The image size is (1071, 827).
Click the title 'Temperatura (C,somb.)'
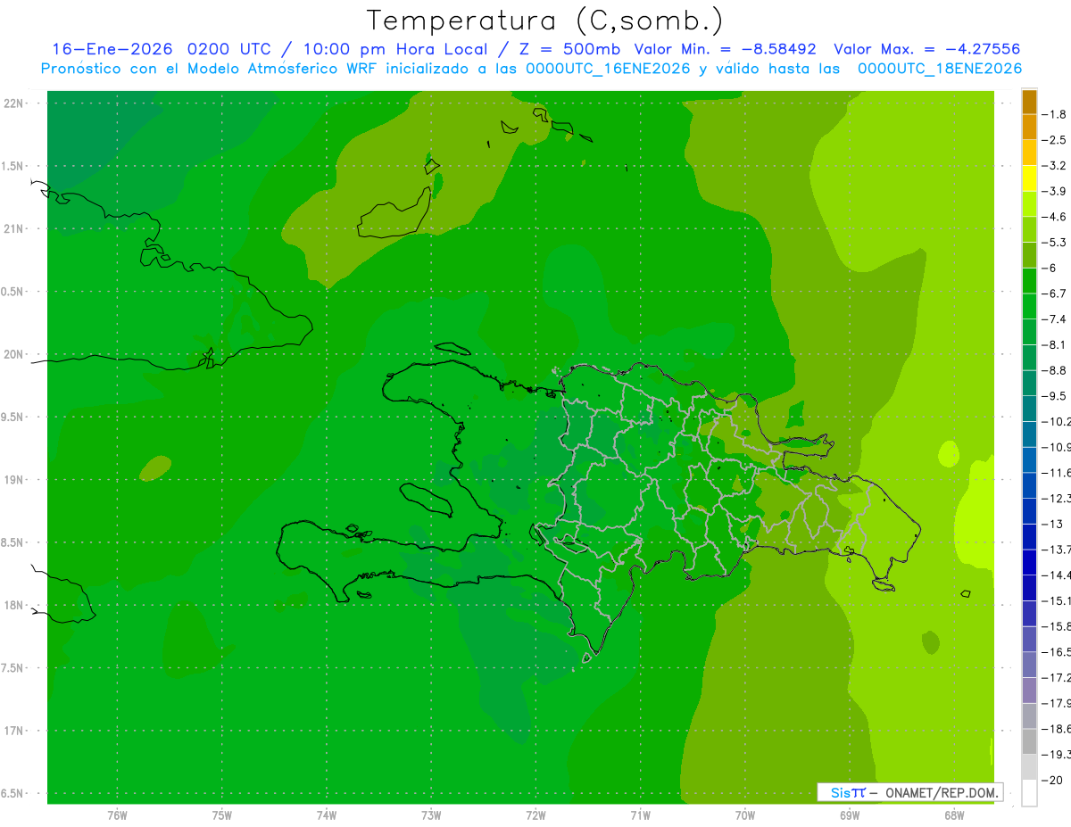coord(545,21)
